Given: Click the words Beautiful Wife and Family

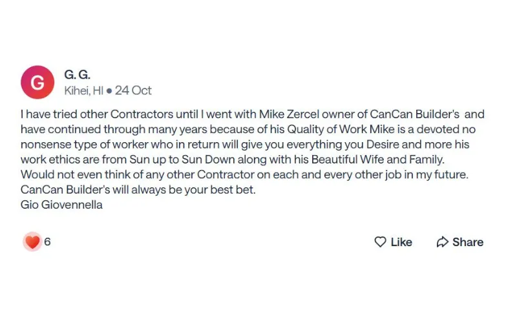Looking at the screenshot, I should coord(377,160).
